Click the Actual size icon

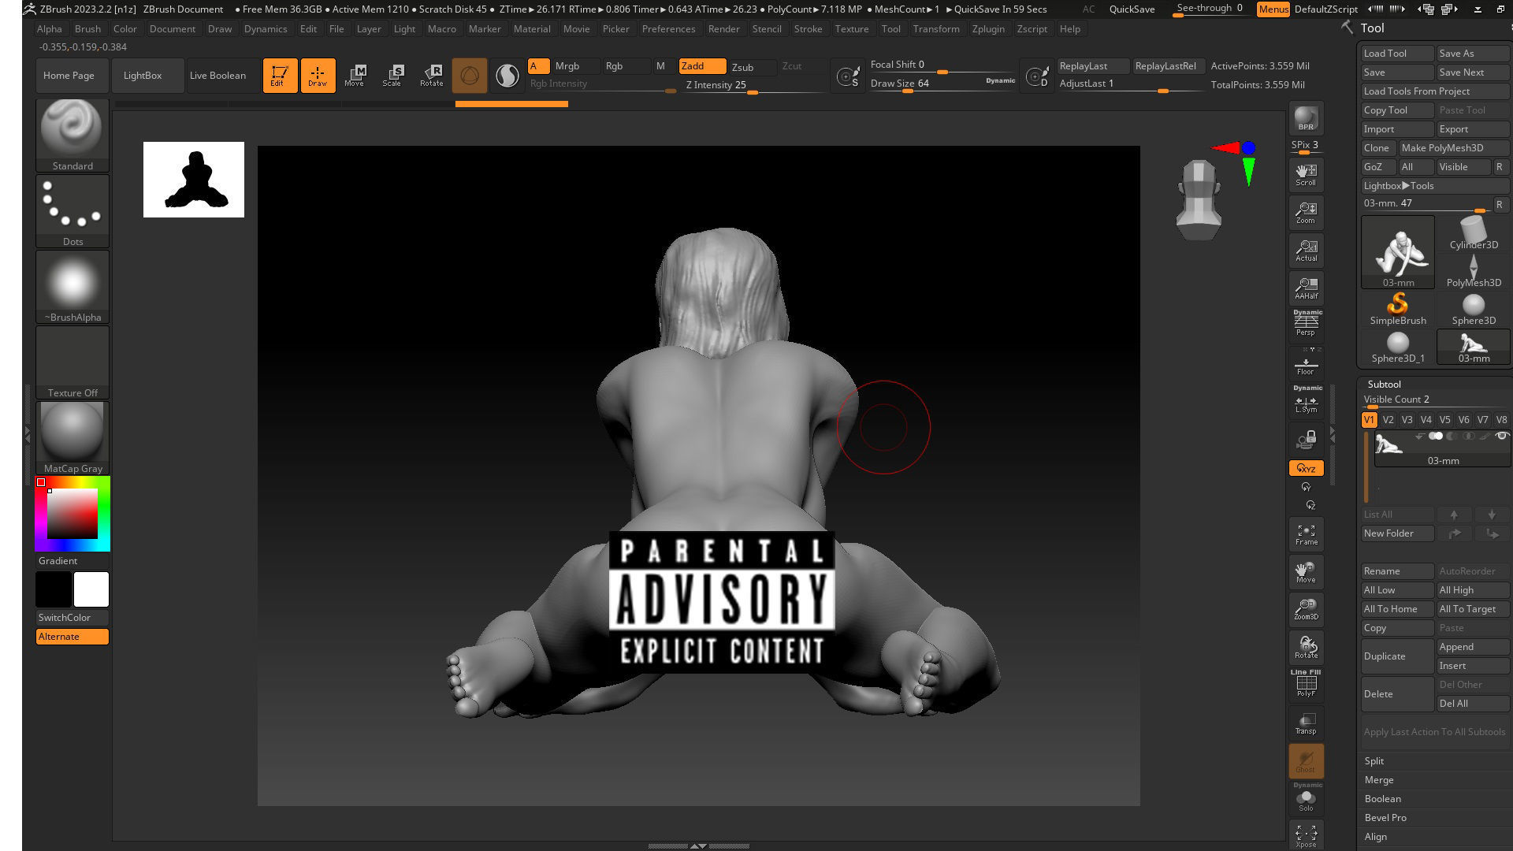click(1306, 251)
